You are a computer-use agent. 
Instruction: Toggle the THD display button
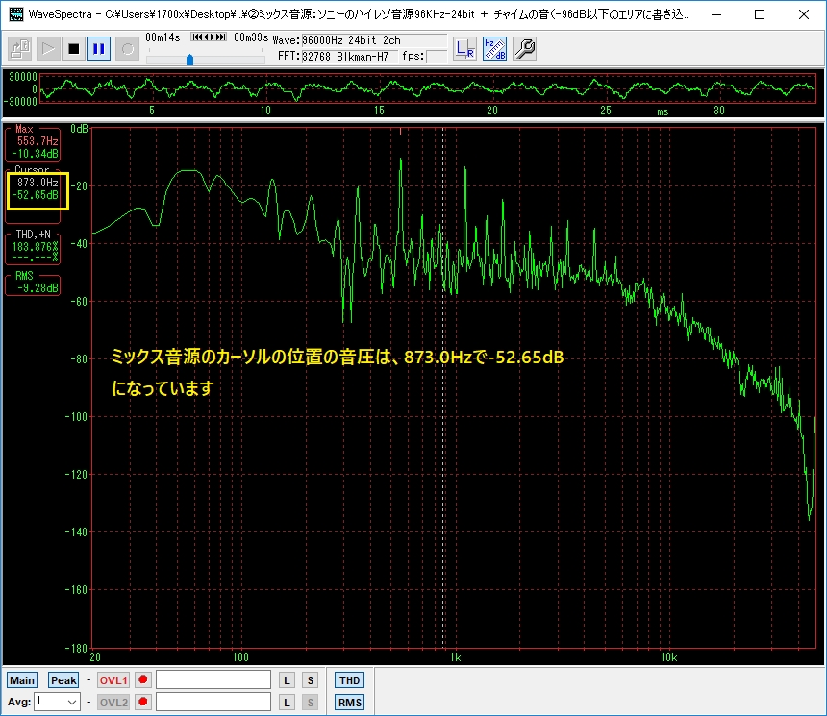coord(349,680)
